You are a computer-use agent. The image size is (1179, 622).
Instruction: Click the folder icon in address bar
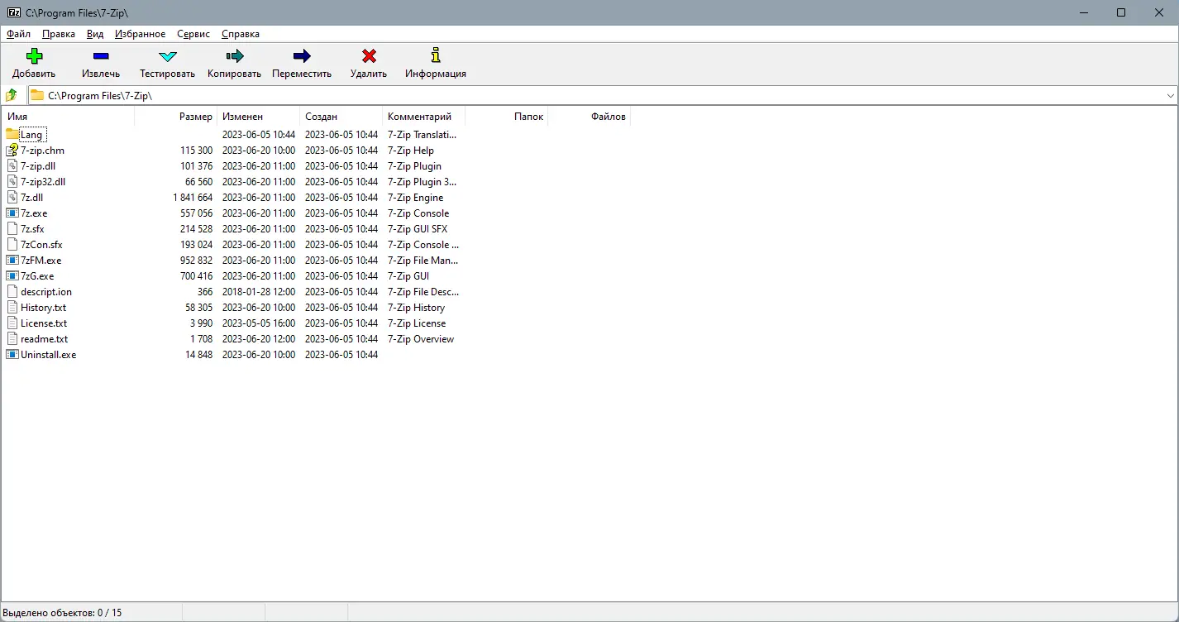[37, 95]
